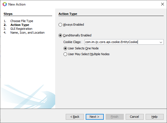The width and height of the screenshot is (167, 123).
Task: Click the New Action title bar text
Action: (x=17, y=4)
